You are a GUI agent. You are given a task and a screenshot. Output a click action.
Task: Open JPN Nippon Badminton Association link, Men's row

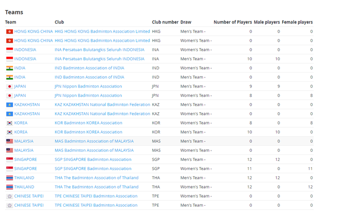pos(88,87)
